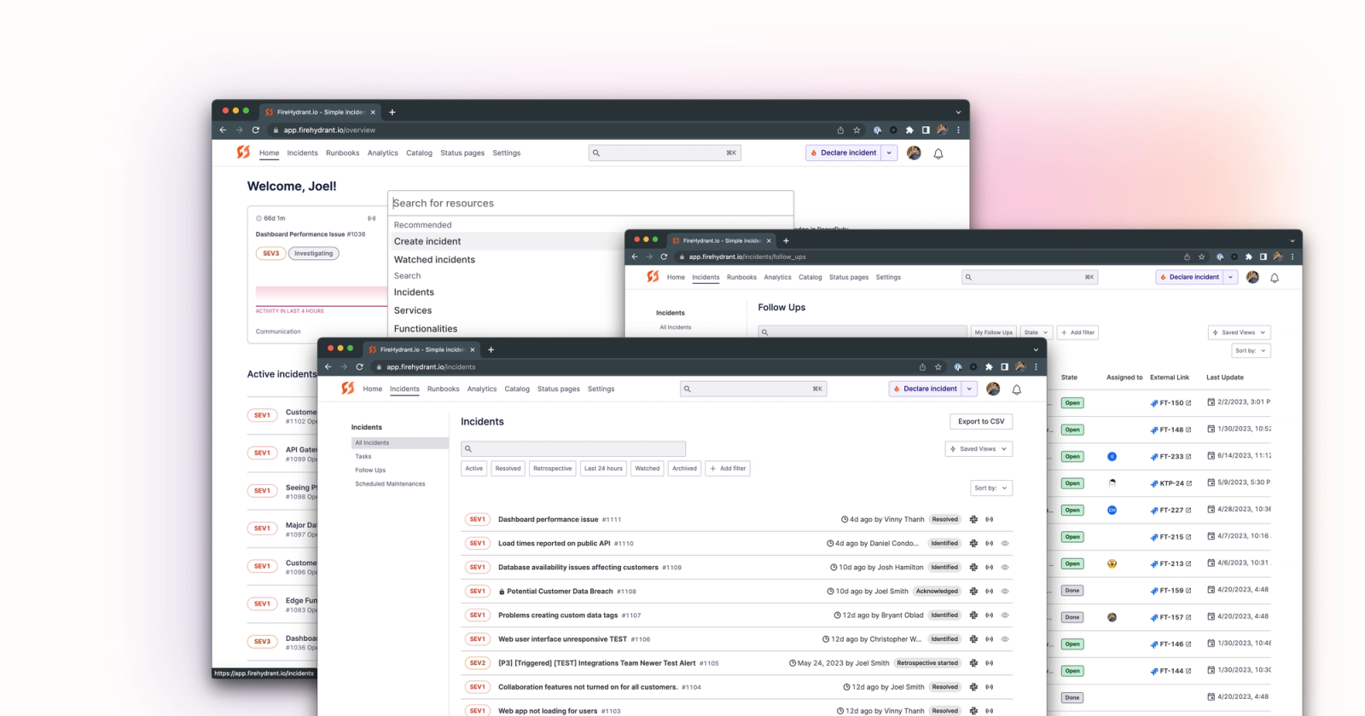Open State filter dropdown in Follow Ups window

(1036, 332)
